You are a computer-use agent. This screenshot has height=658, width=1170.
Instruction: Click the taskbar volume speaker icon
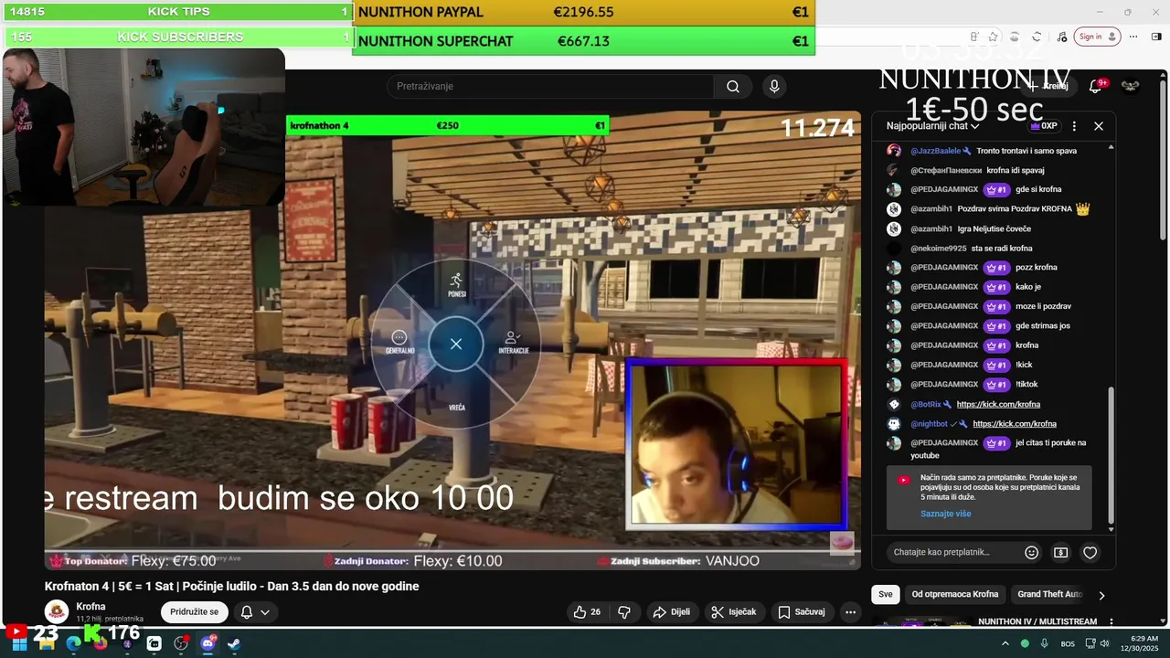point(1104,643)
